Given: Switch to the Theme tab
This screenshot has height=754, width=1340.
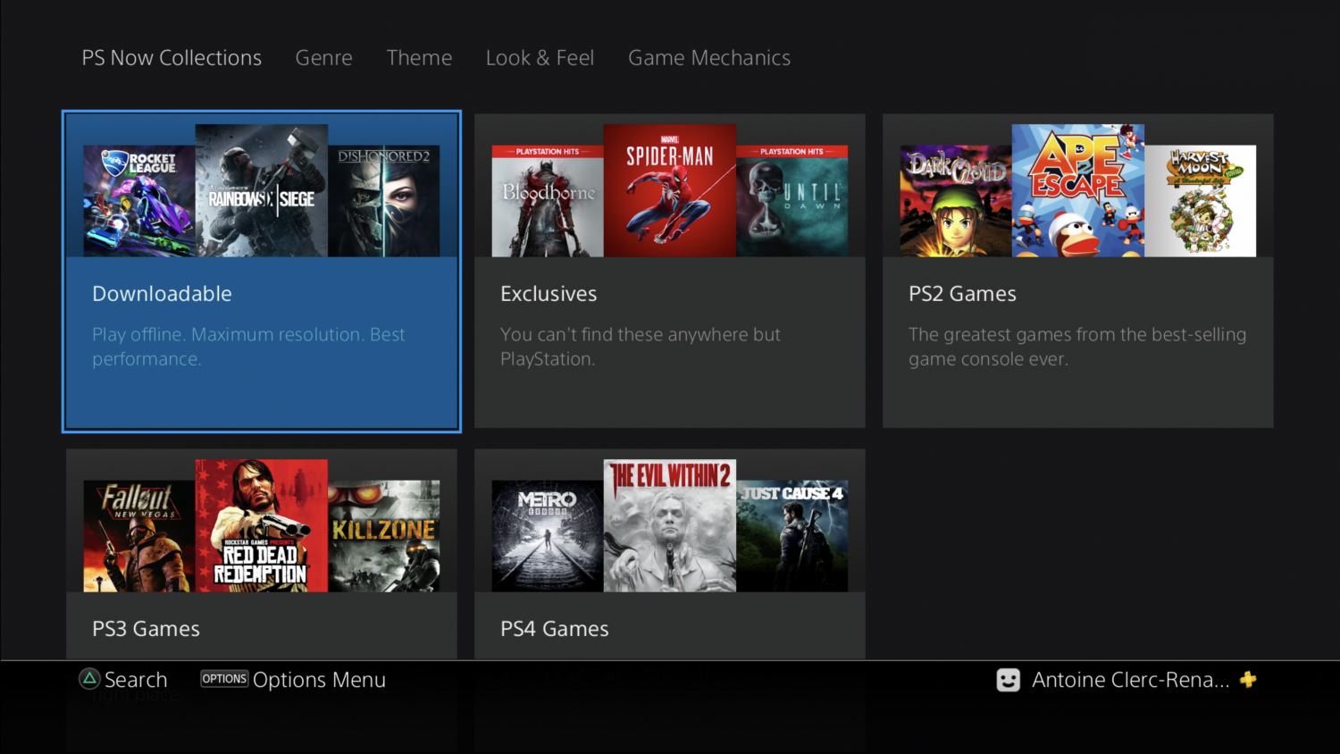Looking at the screenshot, I should 419,58.
